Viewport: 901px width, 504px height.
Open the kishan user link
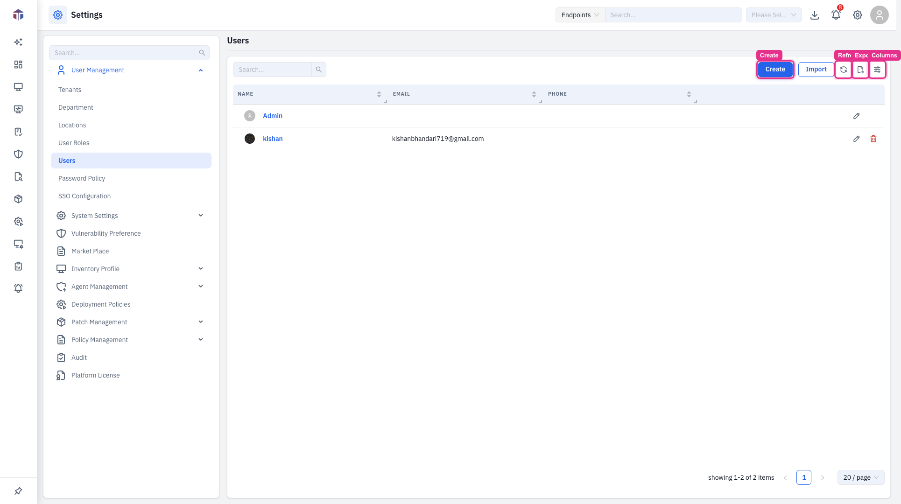273,139
